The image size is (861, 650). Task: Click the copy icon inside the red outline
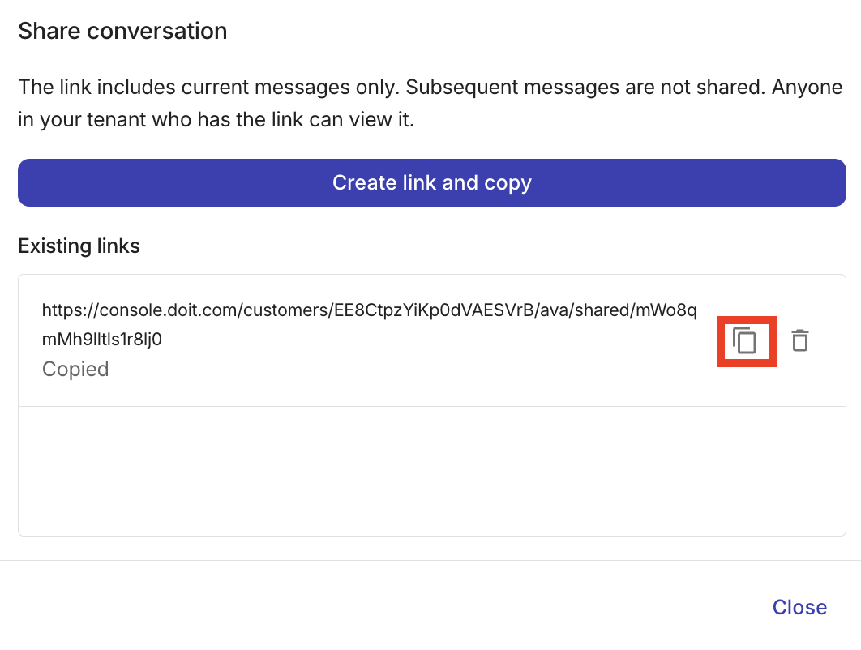click(x=747, y=340)
